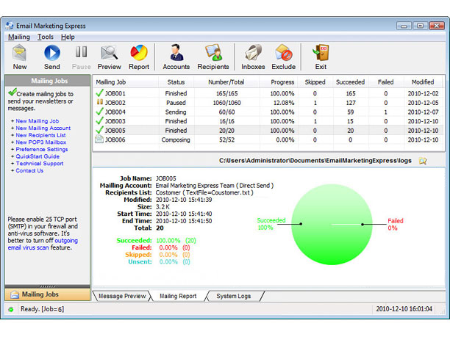Screen dimensions: 450x337
Task: Click the green checkmark icon of JOB003
Action: click(x=99, y=120)
